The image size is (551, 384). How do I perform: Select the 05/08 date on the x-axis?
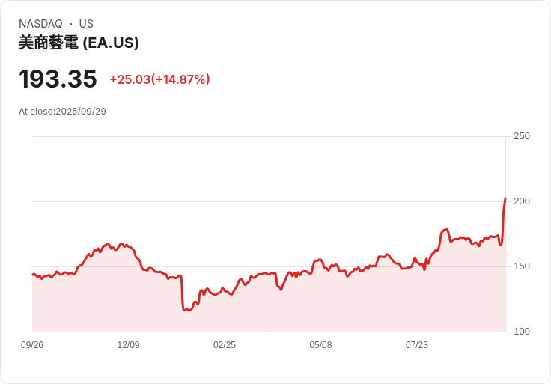tap(320, 345)
